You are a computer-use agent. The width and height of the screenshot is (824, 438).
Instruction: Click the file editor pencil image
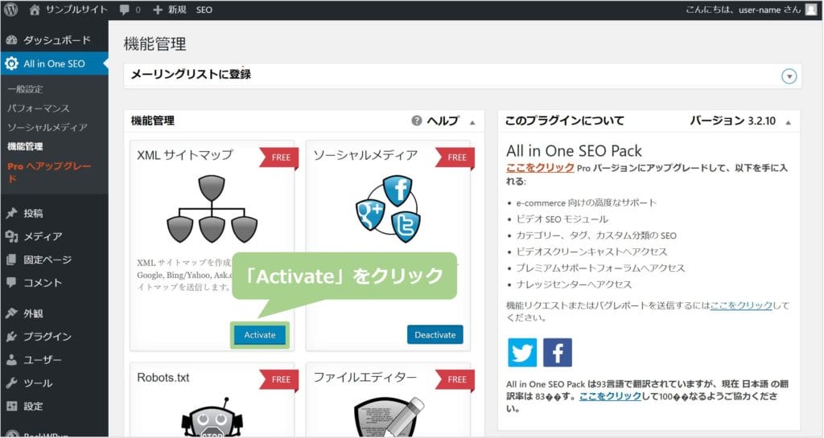389,417
